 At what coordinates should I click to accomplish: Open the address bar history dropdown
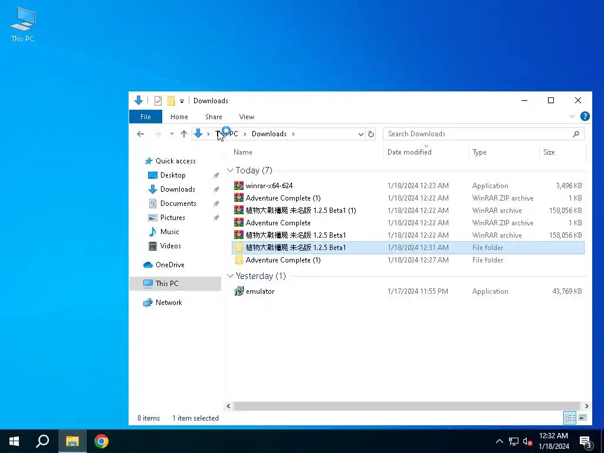360,134
